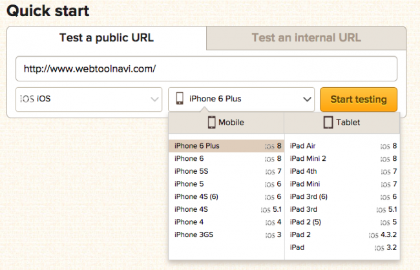
Task: Choose iPhone 6 from device list
Action: click(x=226, y=158)
